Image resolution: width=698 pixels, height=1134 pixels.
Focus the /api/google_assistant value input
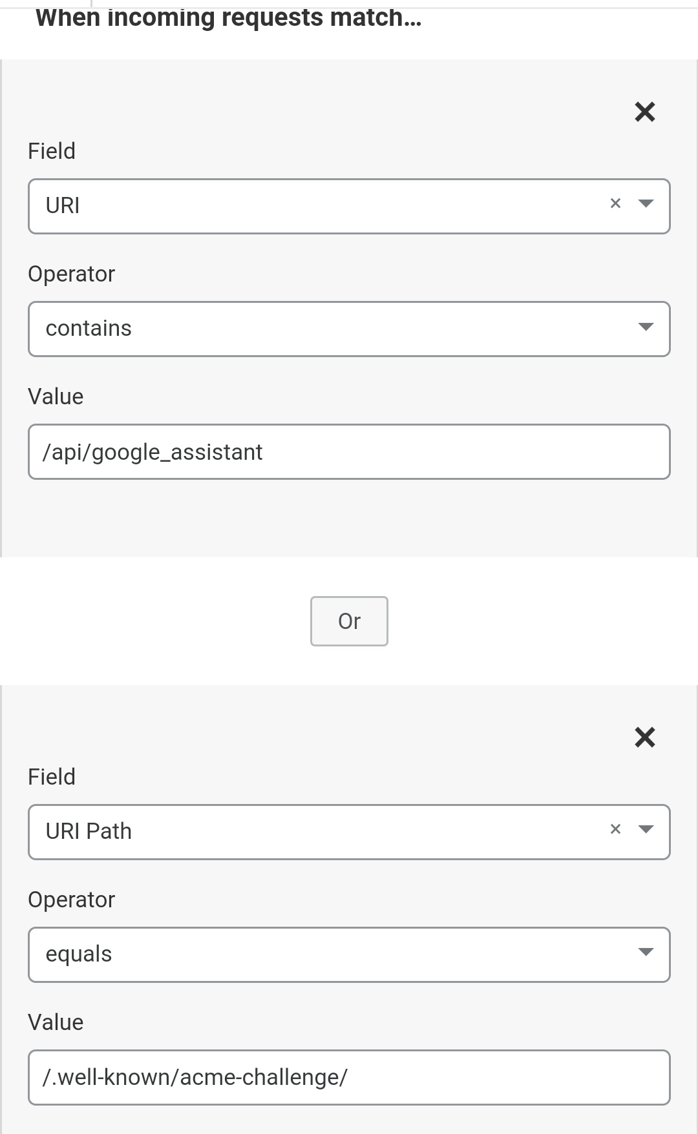point(349,452)
